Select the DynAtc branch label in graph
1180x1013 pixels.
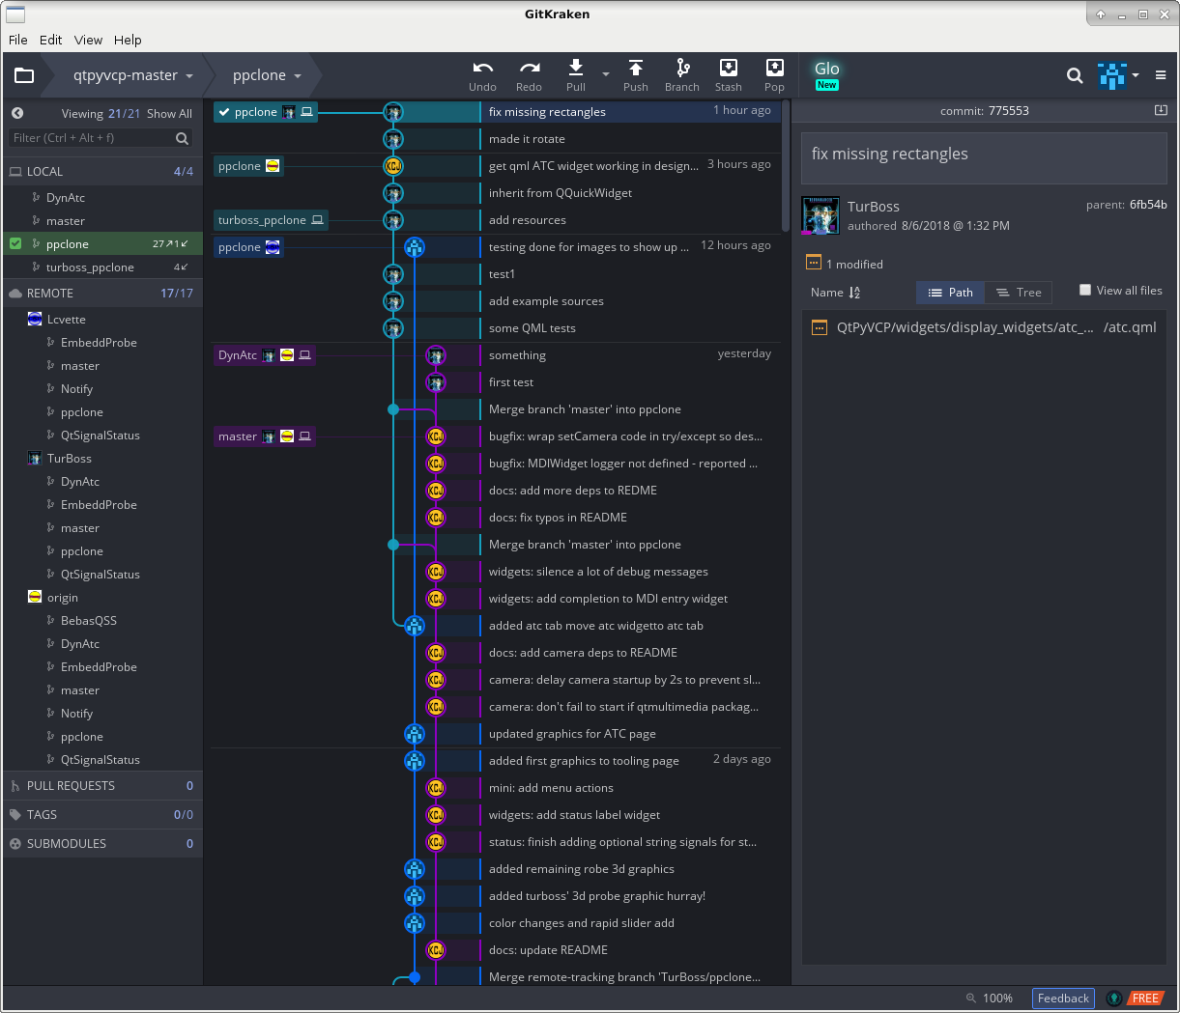click(x=264, y=355)
